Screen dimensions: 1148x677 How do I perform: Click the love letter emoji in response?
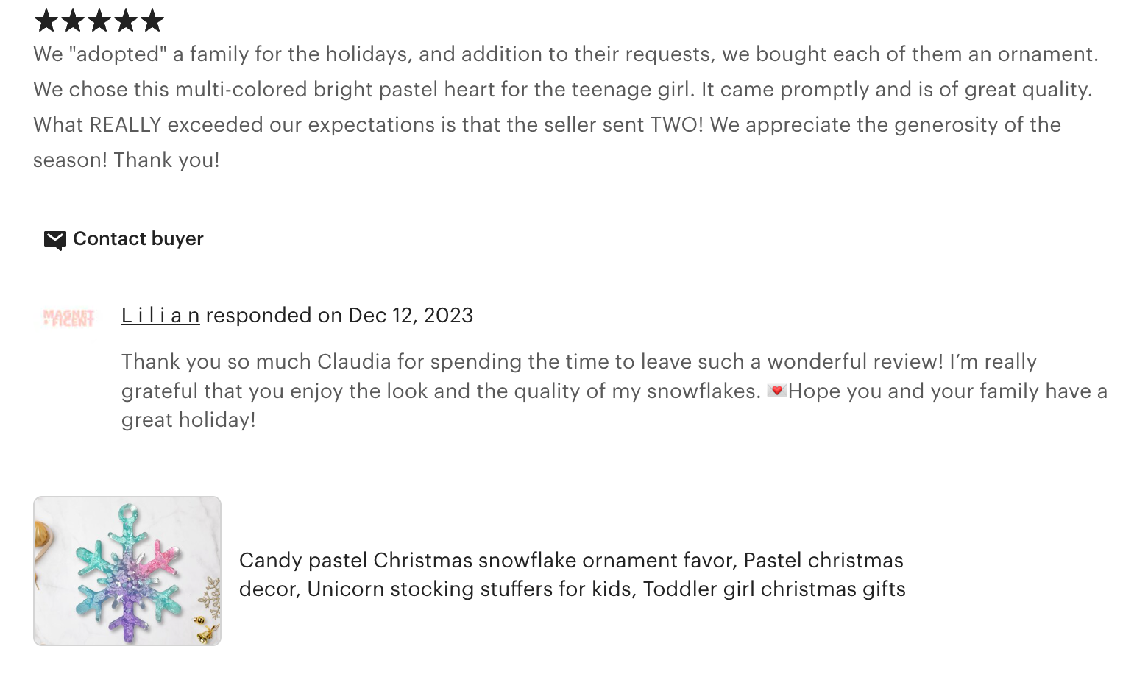pos(776,391)
